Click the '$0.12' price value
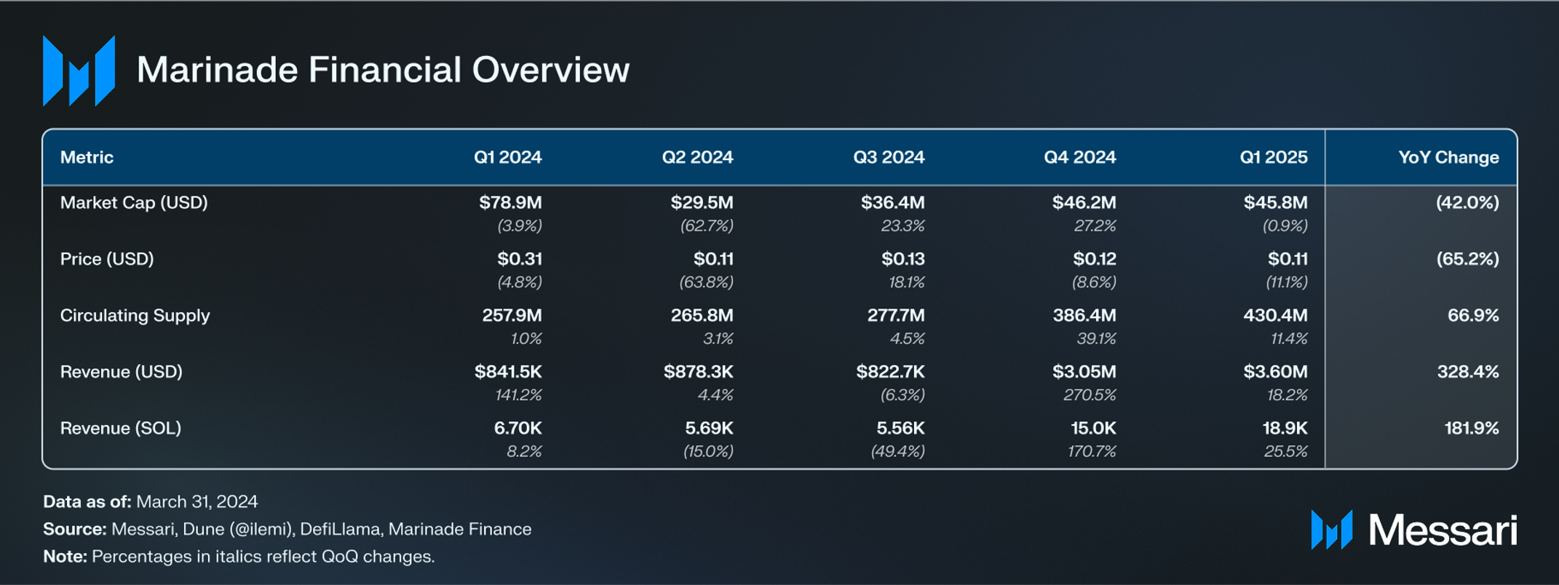1559x585 pixels. point(1094,259)
